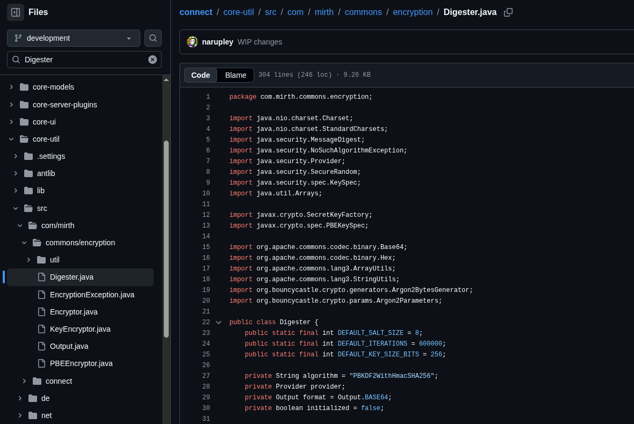This screenshot has width=634, height=424.
Task: Go to the connect repository breadcrumb link
Action: coord(196,12)
